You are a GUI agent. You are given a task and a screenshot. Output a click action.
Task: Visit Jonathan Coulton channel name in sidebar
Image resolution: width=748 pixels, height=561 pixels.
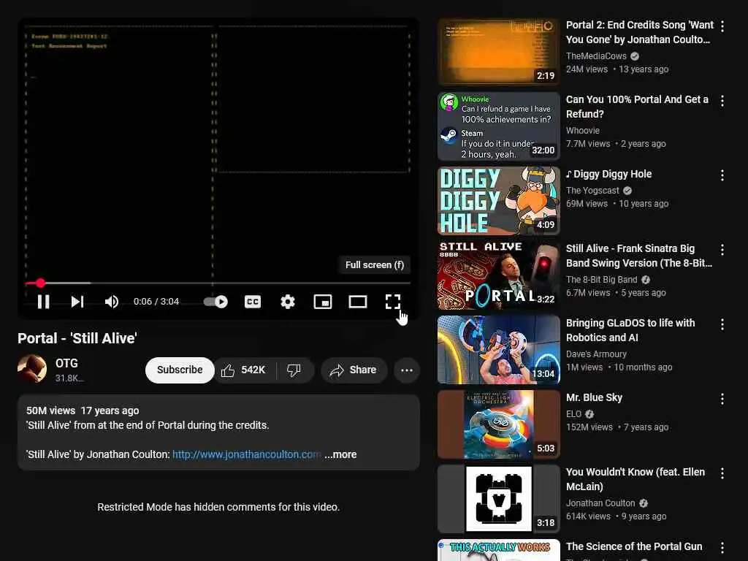pos(600,503)
